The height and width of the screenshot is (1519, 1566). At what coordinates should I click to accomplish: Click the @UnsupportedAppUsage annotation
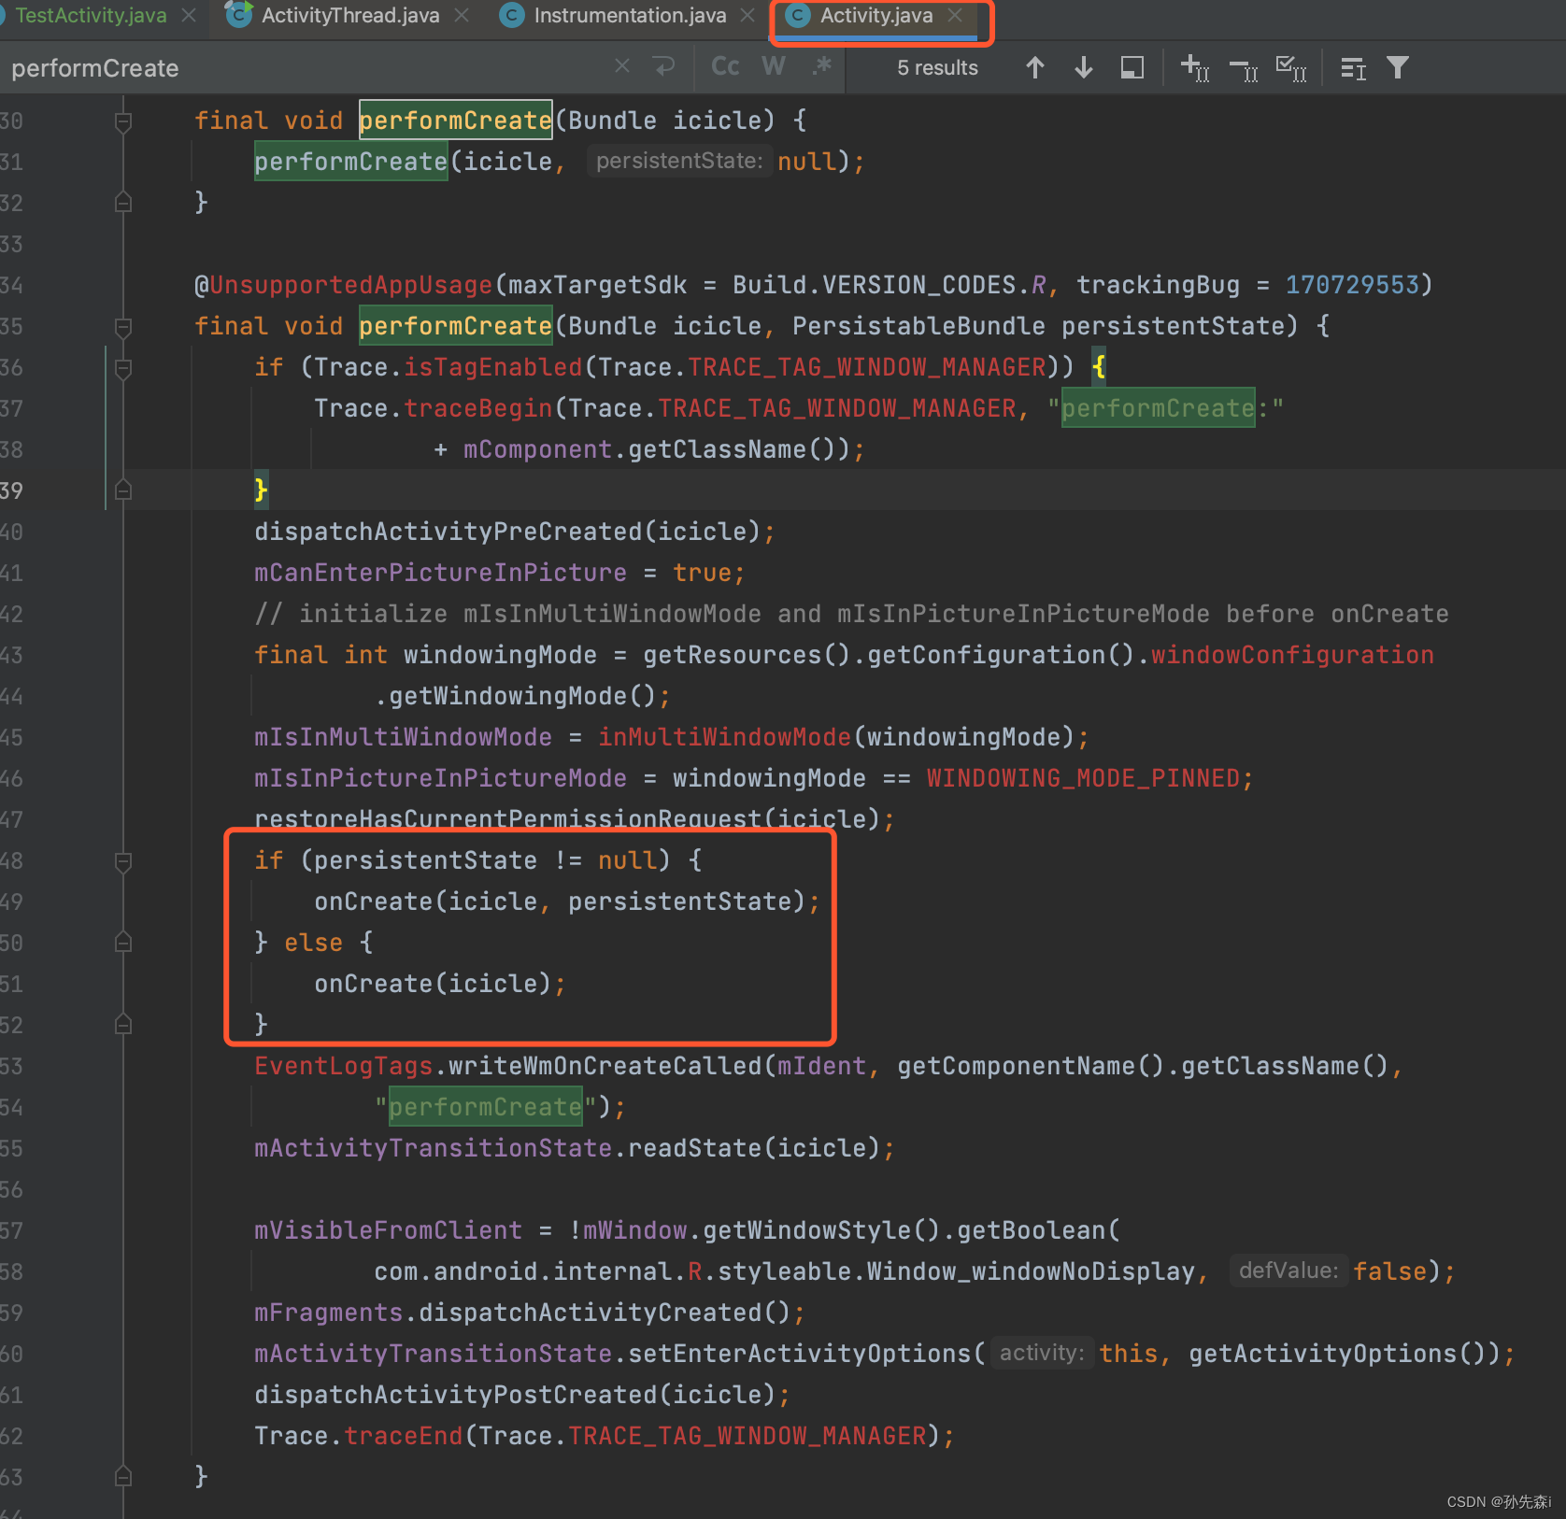click(343, 285)
